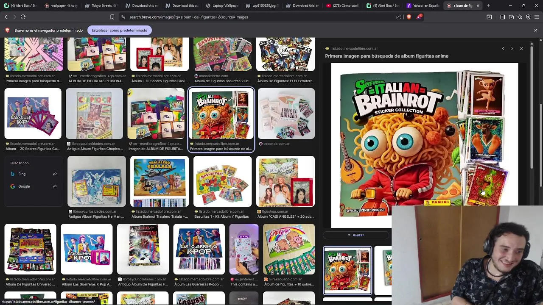Share page via address bar share icon

click(399, 17)
